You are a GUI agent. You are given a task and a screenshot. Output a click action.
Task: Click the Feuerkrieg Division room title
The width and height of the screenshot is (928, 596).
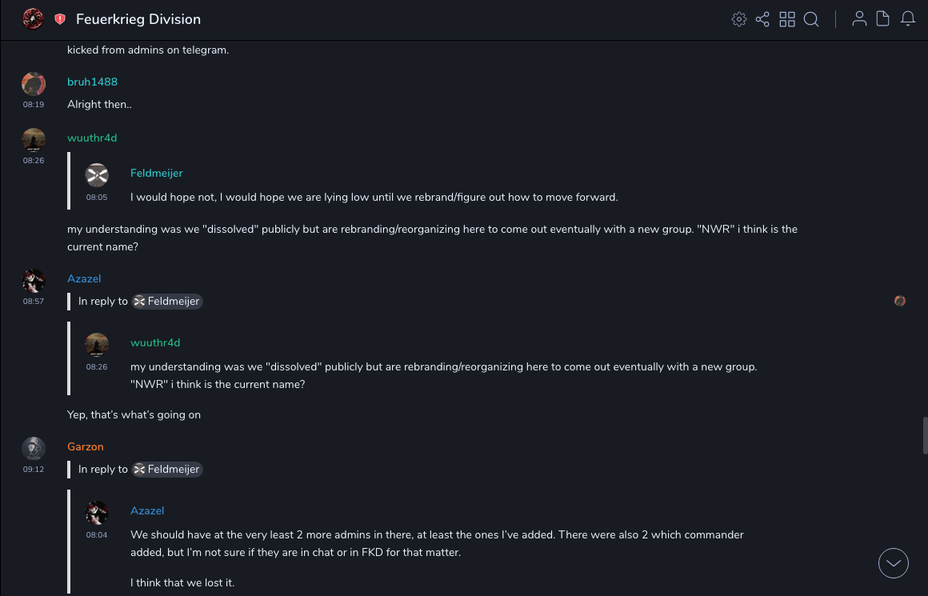pos(138,19)
